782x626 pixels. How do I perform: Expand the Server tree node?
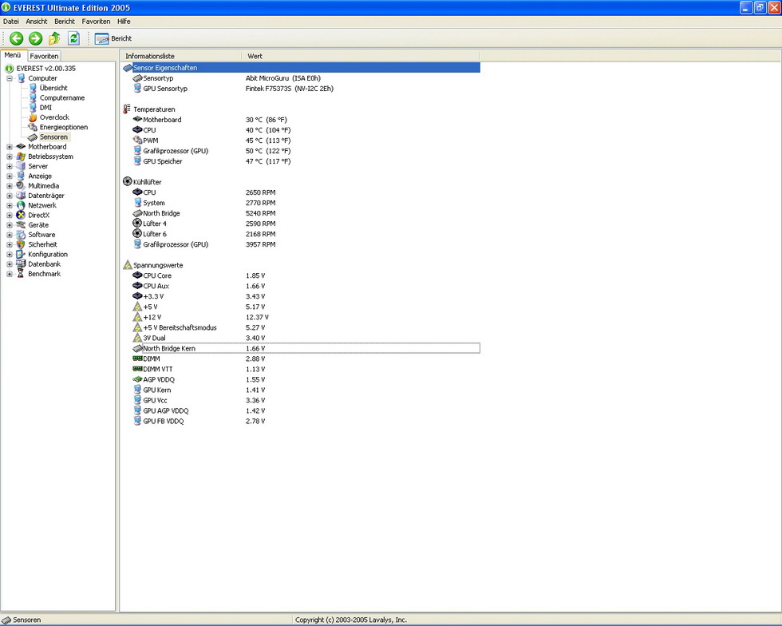pyautogui.click(x=9, y=166)
